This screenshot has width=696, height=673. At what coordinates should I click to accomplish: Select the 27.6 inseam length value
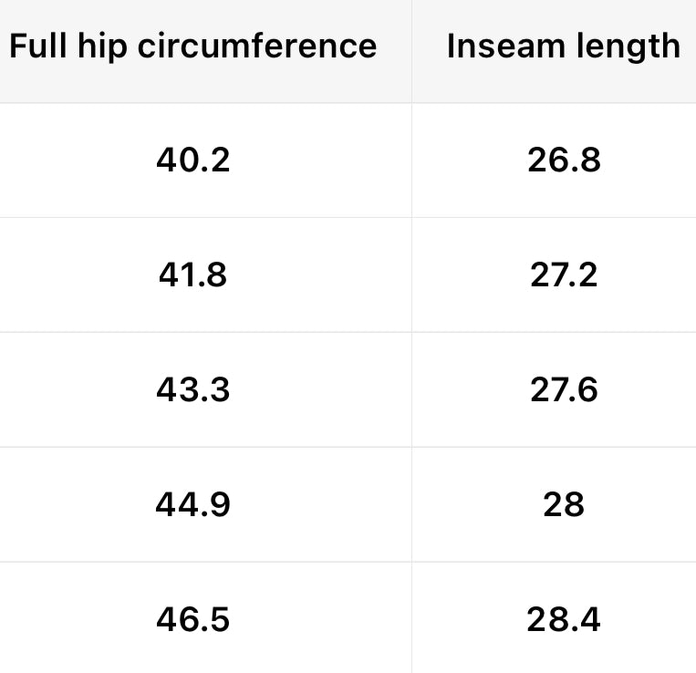564,389
